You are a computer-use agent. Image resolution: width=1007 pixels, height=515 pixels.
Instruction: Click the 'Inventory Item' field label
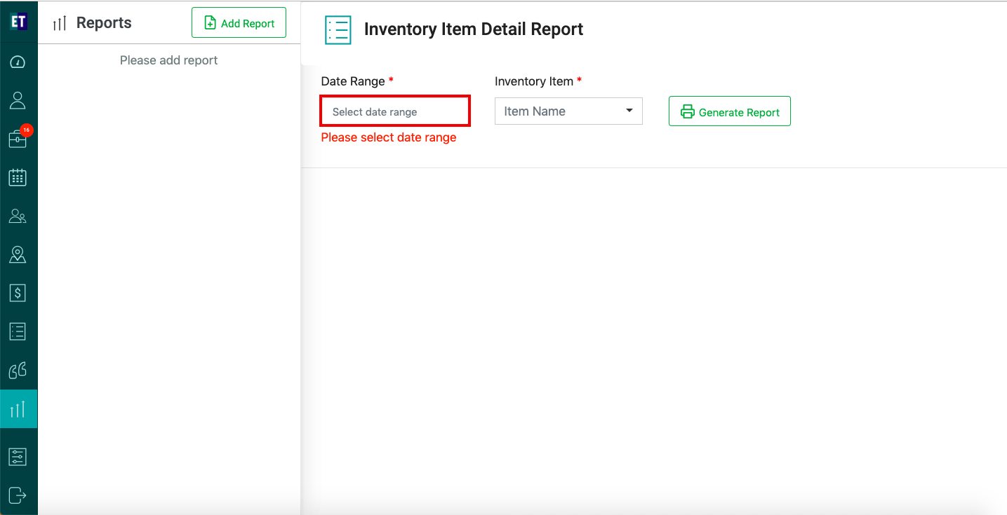pos(534,81)
